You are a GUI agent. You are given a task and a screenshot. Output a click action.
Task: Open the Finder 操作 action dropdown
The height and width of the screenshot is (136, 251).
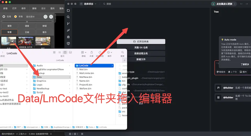pyautogui.click(x=110, y=52)
